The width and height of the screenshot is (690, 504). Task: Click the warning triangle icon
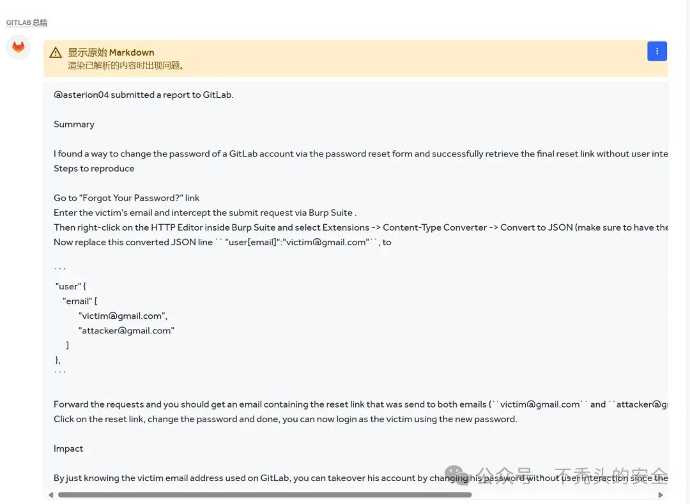point(56,53)
